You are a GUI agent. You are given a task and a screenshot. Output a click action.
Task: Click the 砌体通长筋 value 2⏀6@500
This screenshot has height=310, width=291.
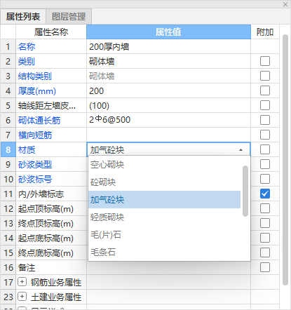pyautogui.click(x=168, y=120)
